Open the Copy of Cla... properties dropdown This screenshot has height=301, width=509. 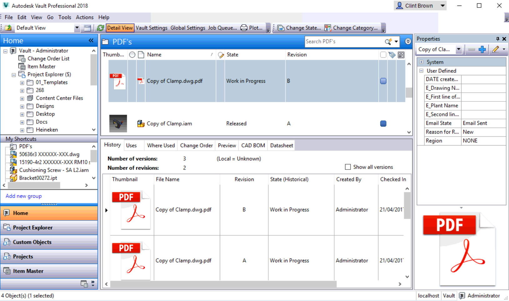tap(459, 49)
